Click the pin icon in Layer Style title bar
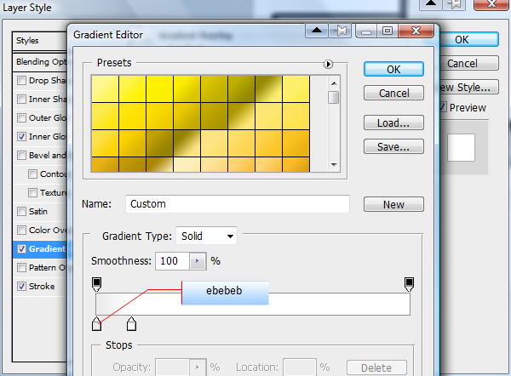511x376 pixels. pos(454,3)
